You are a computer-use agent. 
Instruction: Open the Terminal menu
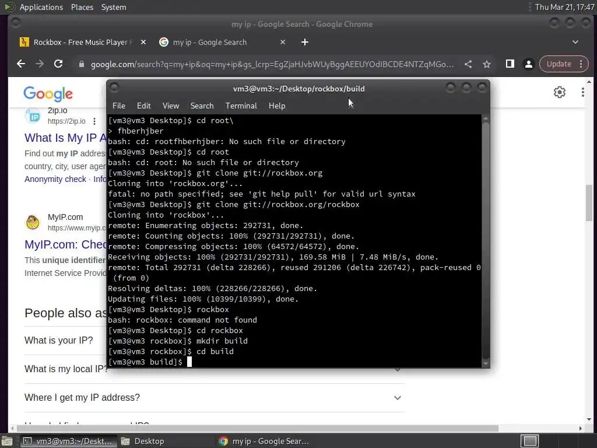click(241, 106)
